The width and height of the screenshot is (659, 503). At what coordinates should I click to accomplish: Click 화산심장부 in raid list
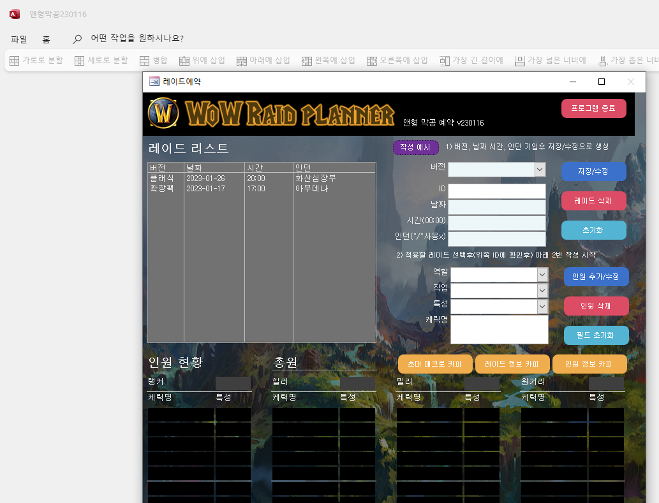point(316,179)
